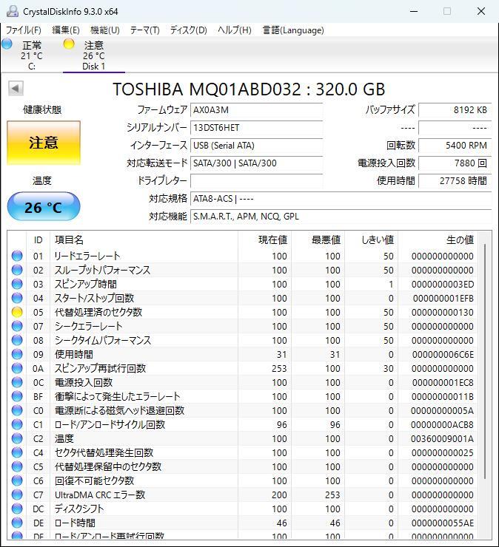Click status icon for 09 使用時間 row
Image resolution: width=499 pixels, height=547 pixels.
pyautogui.click(x=17, y=354)
